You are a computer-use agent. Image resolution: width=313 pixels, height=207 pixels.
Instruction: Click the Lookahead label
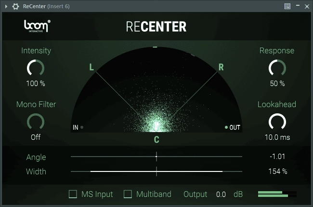pos(277,104)
